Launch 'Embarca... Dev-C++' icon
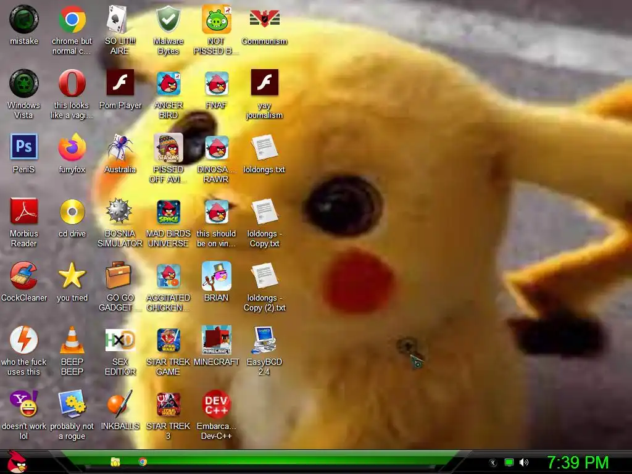 216,404
